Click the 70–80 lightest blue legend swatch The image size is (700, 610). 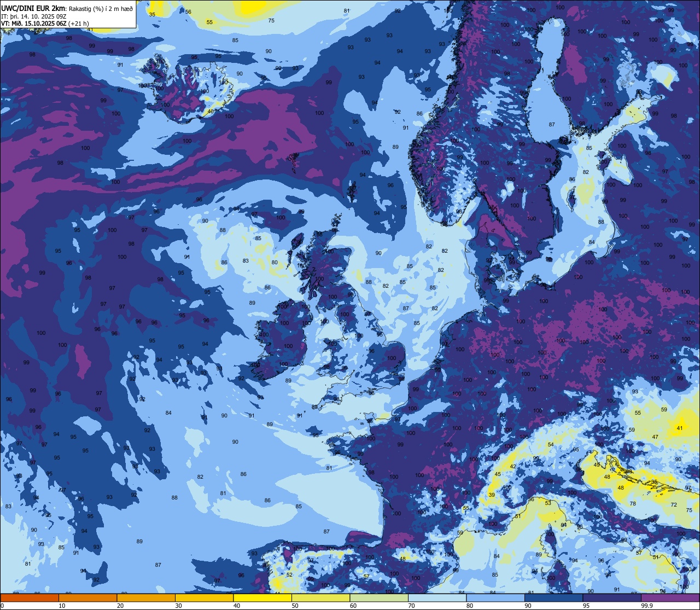coord(437,597)
